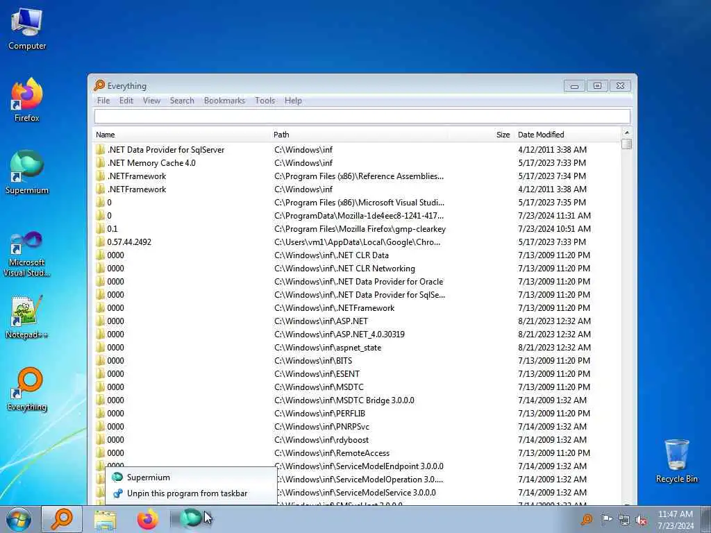
Task: Select the 0000 row in rdyboost
Action: point(358,439)
